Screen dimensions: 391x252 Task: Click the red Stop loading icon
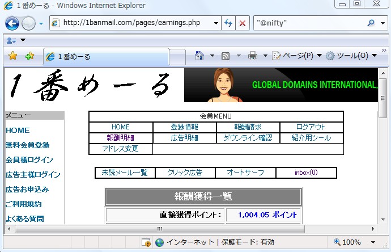pyautogui.click(x=243, y=23)
